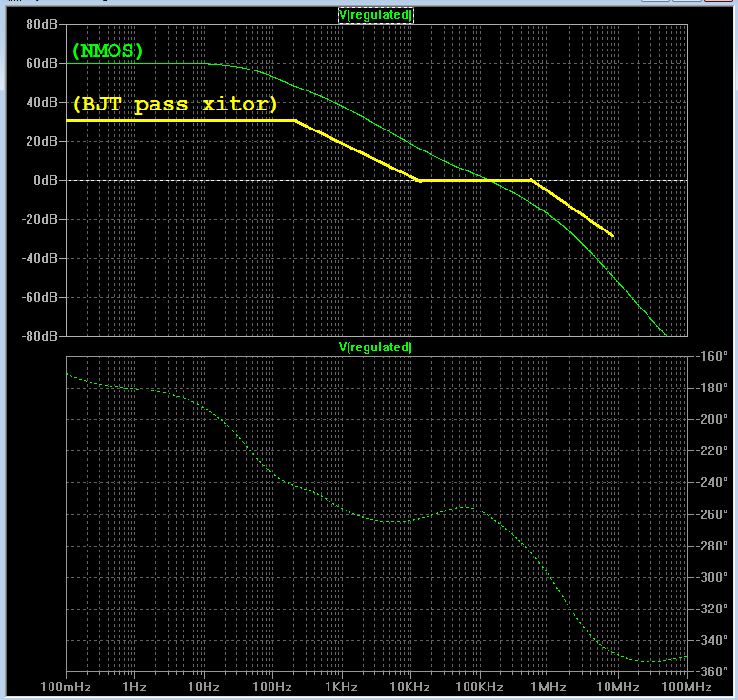The height and width of the screenshot is (700, 738).
Task: Click the 0dB magnitude axis label
Action: pos(46,180)
